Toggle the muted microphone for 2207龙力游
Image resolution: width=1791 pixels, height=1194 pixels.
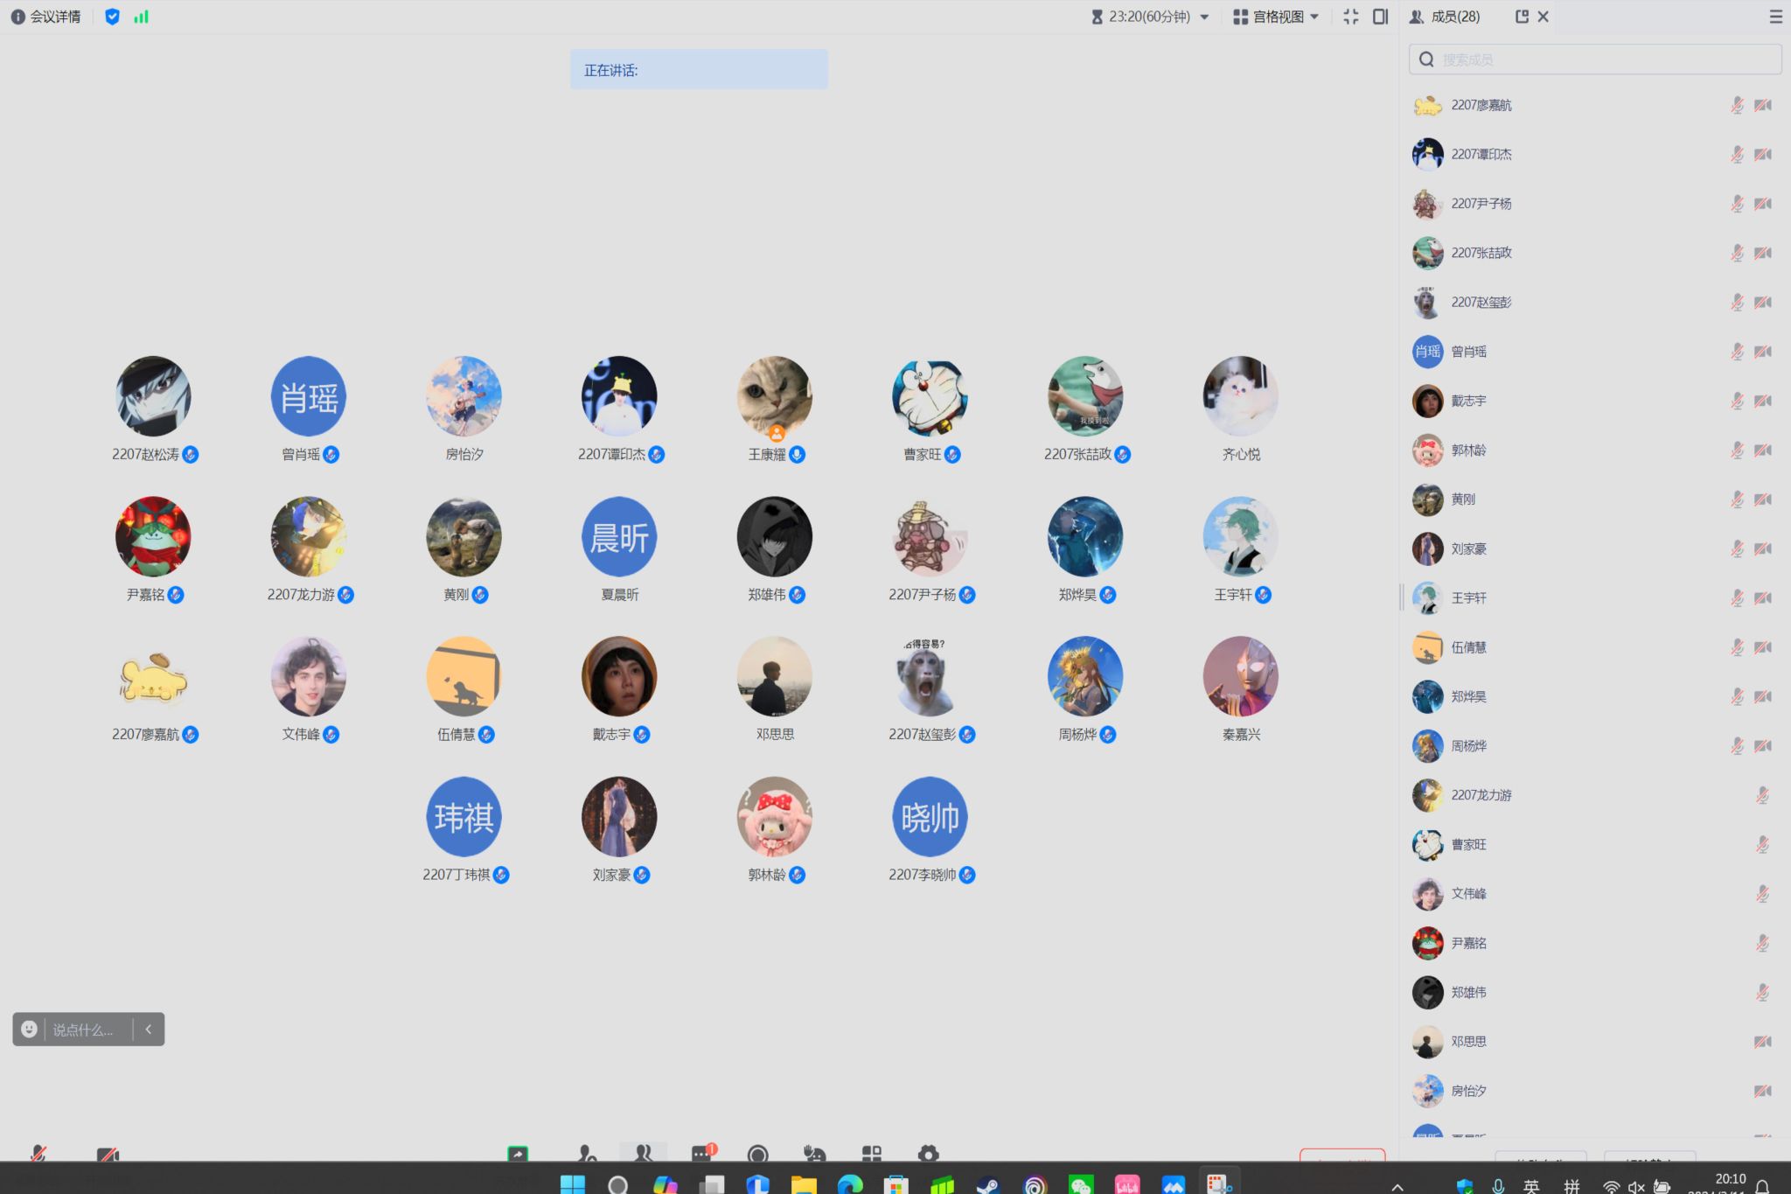click(x=1763, y=795)
